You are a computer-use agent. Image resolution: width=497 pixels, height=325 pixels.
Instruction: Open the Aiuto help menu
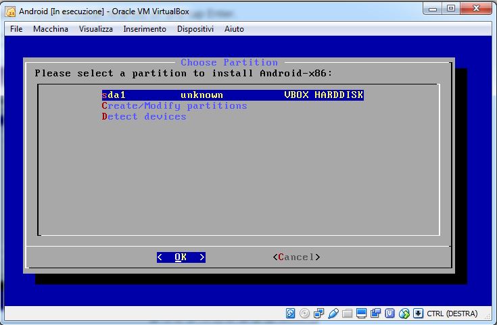coord(234,29)
